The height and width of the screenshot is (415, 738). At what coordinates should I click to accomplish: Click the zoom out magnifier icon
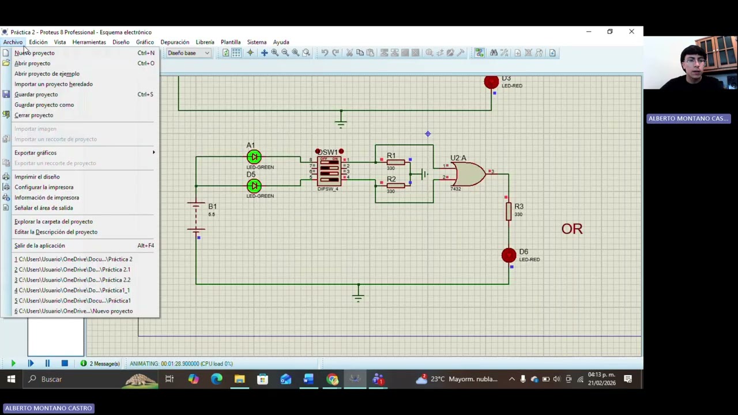point(285,52)
